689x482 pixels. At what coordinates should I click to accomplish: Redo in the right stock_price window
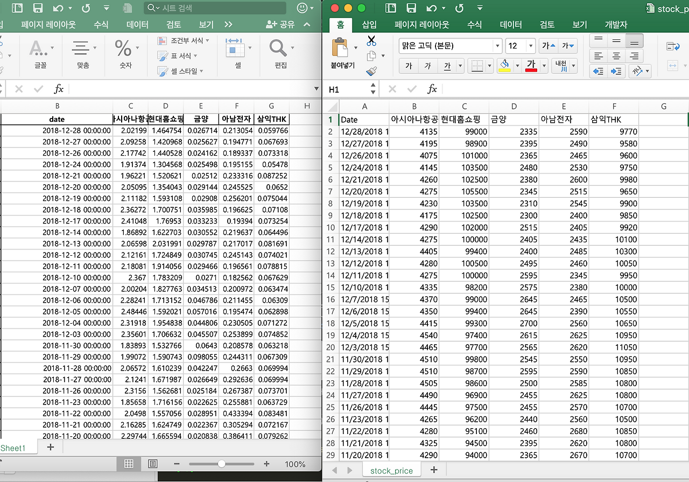tap(459, 8)
